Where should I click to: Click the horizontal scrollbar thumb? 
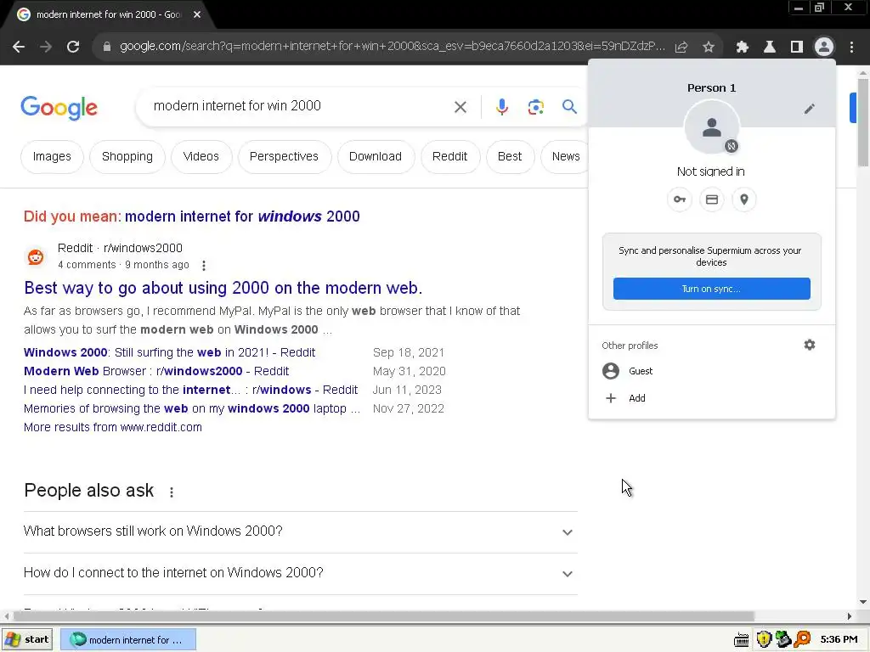point(384,616)
